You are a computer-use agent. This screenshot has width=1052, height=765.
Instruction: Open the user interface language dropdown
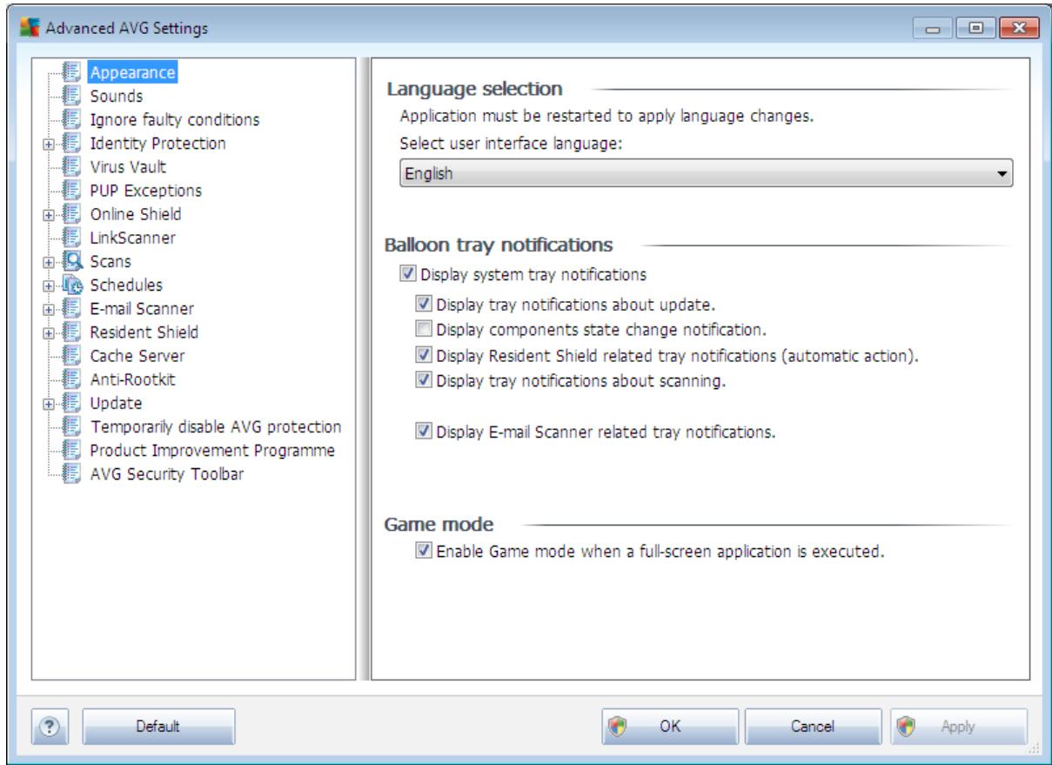point(707,174)
